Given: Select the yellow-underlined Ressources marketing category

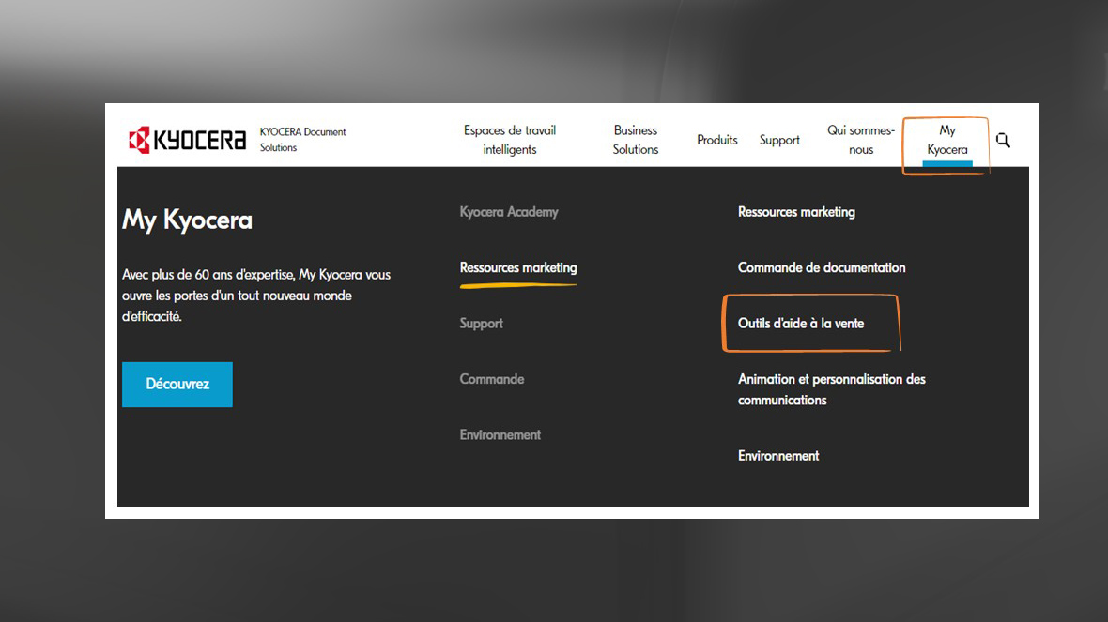Looking at the screenshot, I should click(518, 268).
